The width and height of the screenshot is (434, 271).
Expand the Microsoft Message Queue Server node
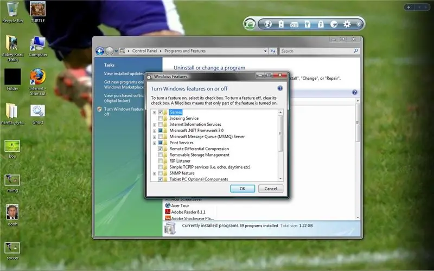[155, 137]
